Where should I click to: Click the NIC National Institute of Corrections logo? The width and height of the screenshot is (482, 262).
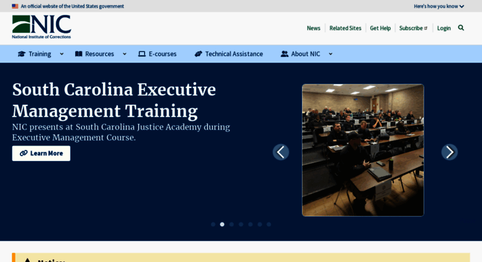(42, 27)
